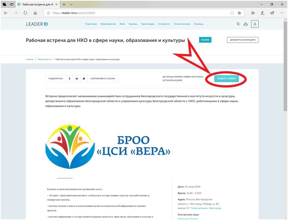288x220 pixels.
Task: Open the favorites hub icon
Action: 253,13
